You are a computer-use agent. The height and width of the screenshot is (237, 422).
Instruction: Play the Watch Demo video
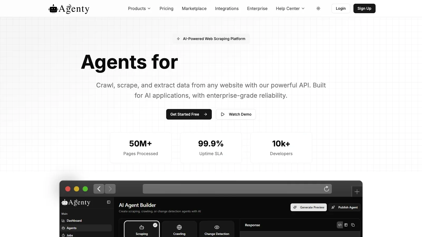[236, 114]
